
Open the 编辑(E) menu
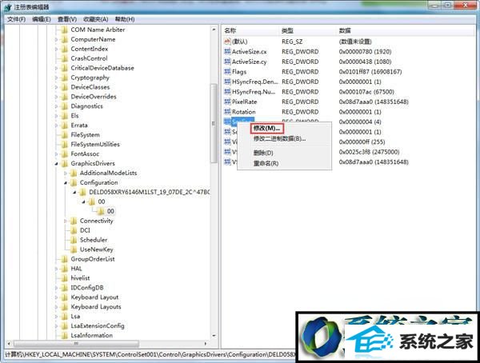coord(42,19)
